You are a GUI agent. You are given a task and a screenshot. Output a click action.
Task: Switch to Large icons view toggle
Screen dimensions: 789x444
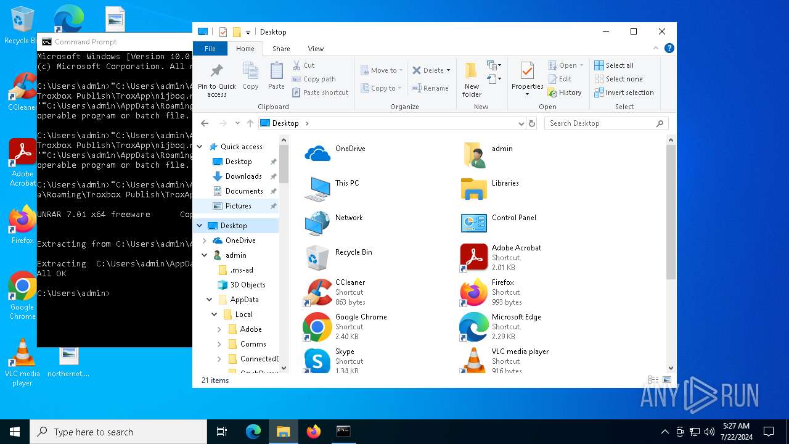(x=667, y=380)
